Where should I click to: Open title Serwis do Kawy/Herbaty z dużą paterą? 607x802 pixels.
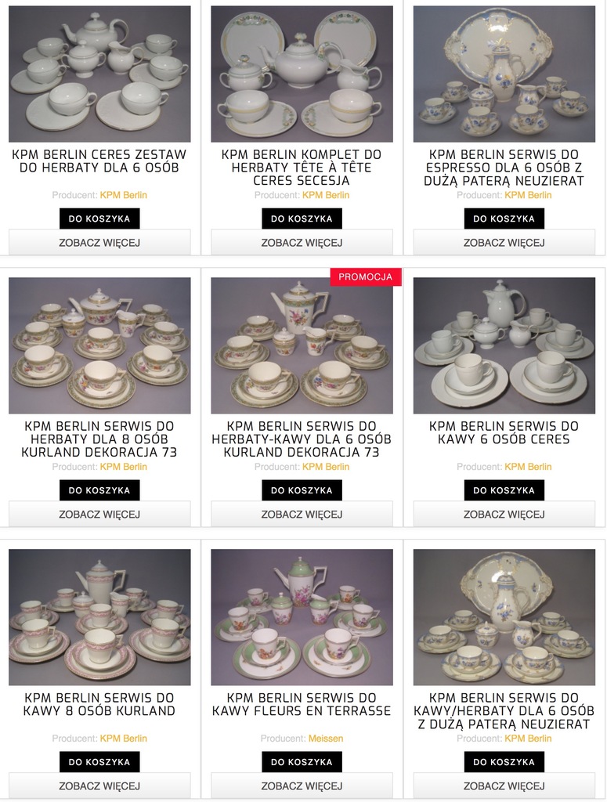pos(504,711)
